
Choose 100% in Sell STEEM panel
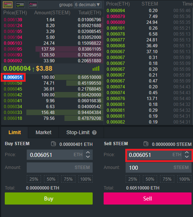[x=185, y=179]
